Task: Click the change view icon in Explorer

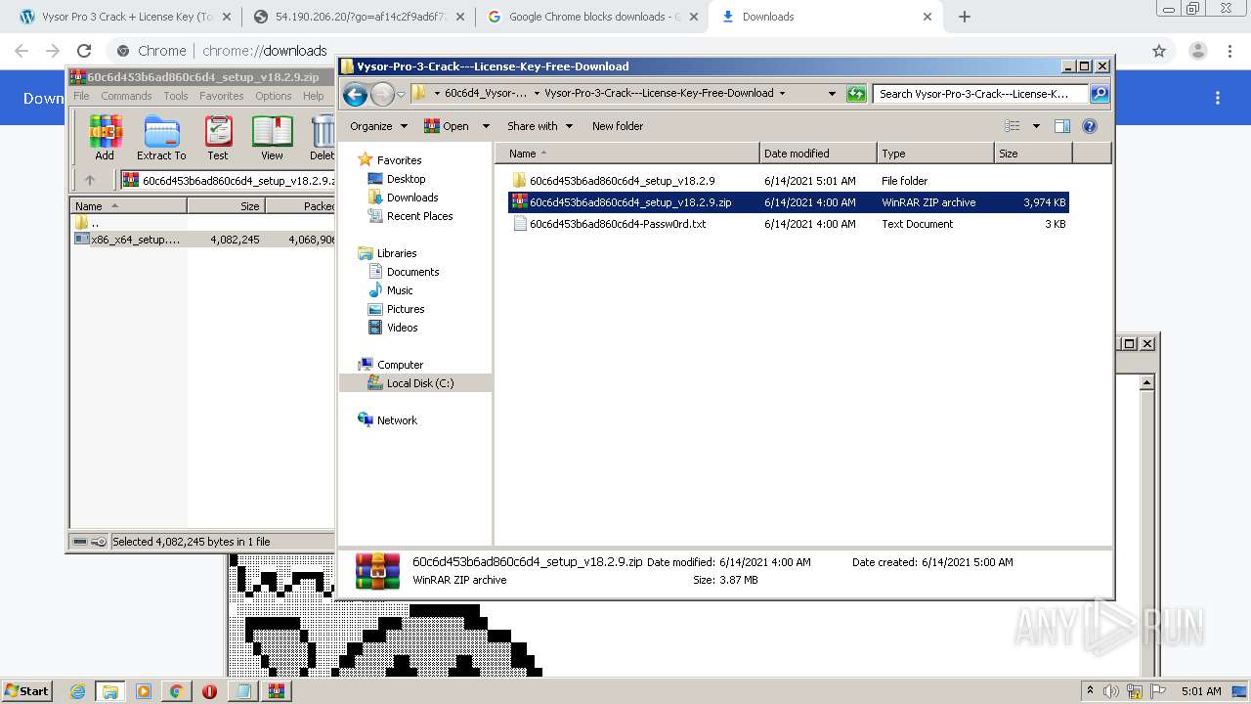Action: [x=1013, y=126]
